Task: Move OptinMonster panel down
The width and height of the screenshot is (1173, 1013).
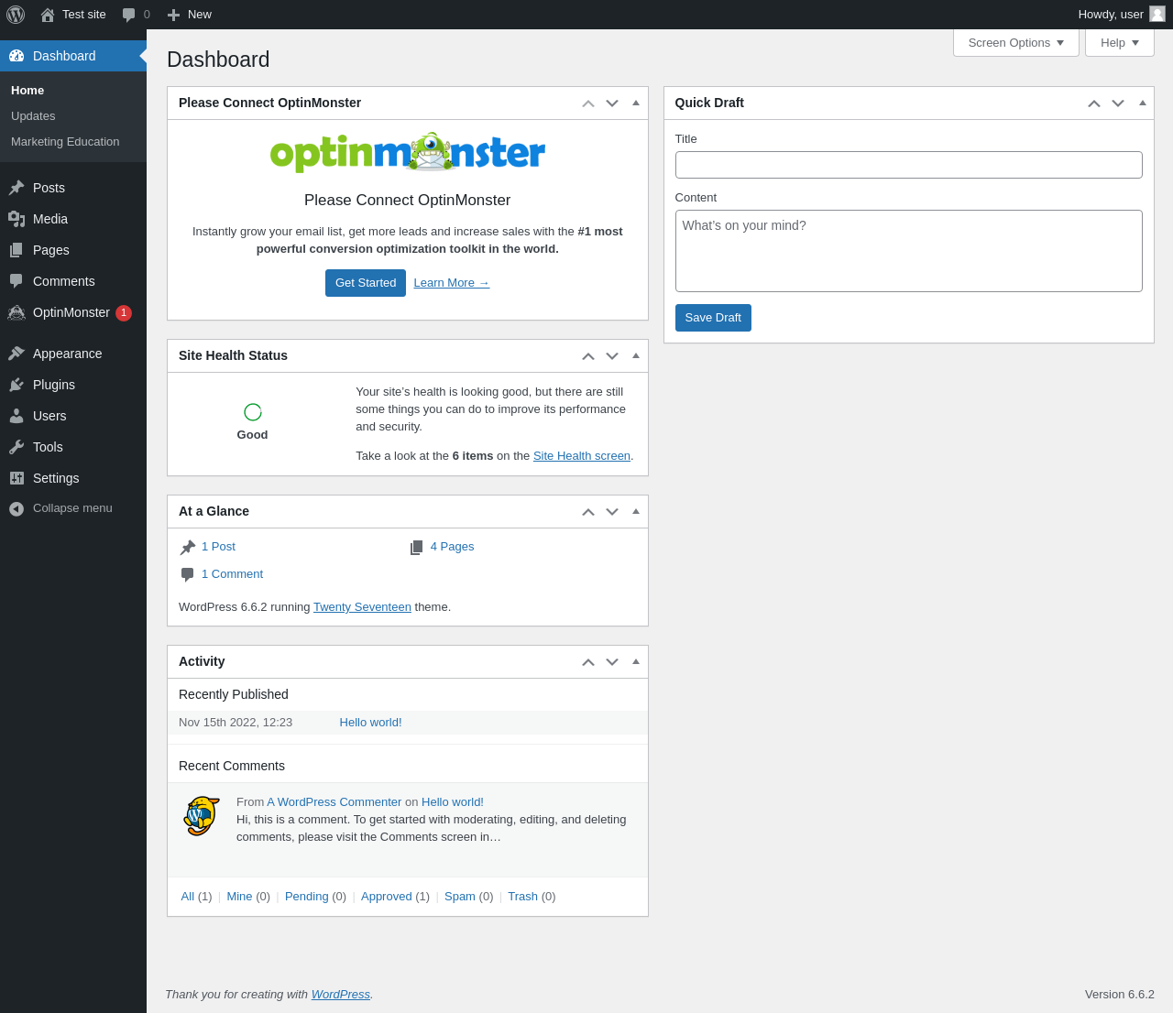Action: pyautogui.click(x=612, y=103)
